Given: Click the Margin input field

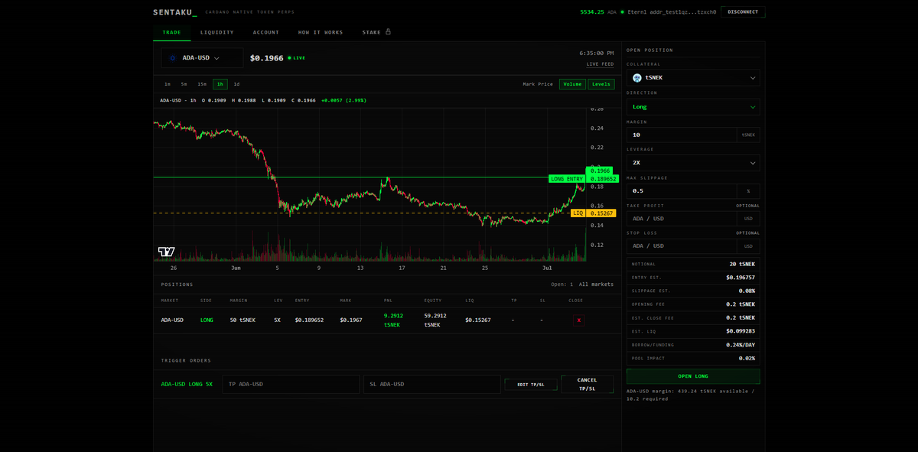Looking at the screenshot, I should pos(682,135).
